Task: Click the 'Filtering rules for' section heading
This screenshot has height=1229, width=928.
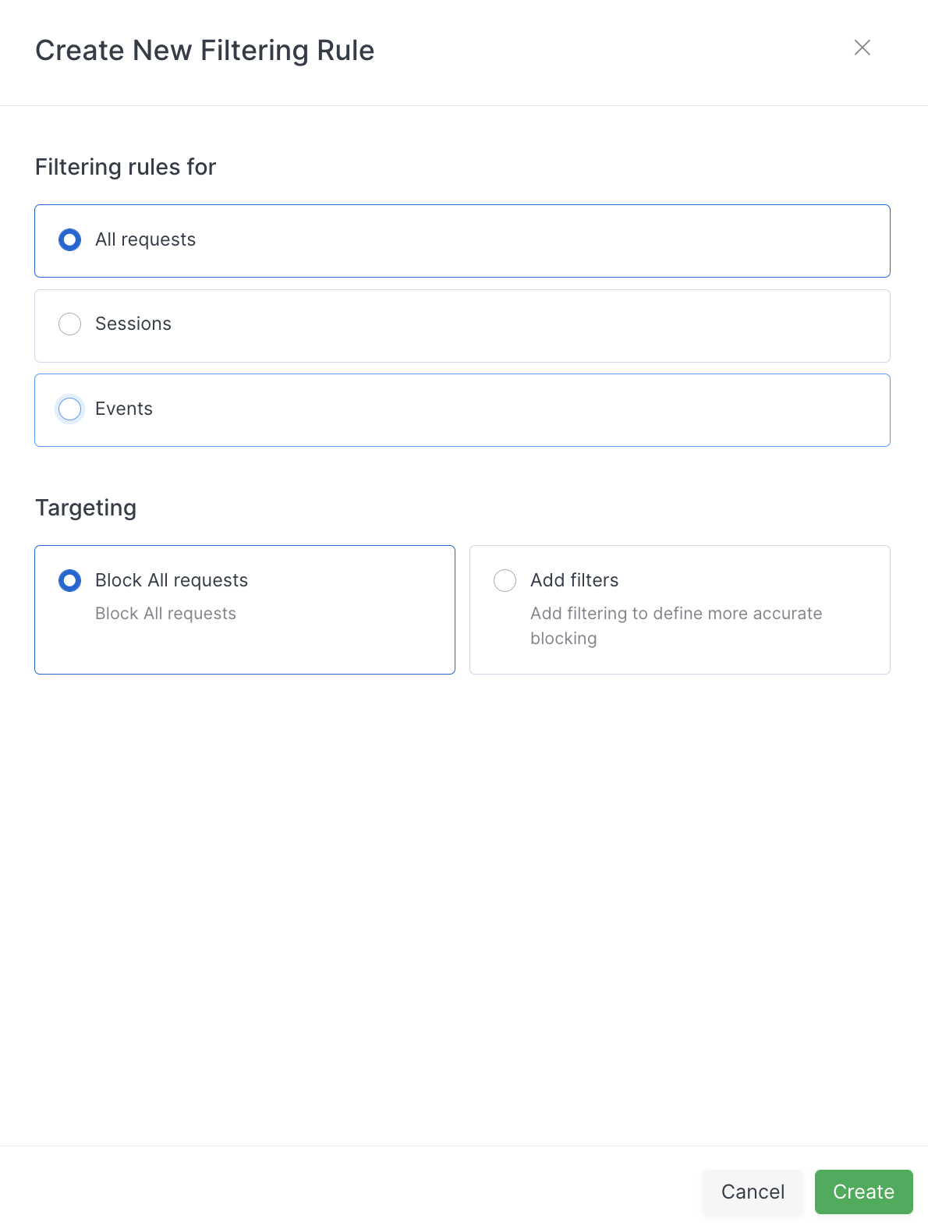Action: [x=126, y=167]
